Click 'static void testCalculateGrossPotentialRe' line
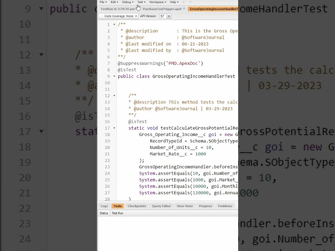This screenshot has height=251, width=335. click(x=183, y=128)
